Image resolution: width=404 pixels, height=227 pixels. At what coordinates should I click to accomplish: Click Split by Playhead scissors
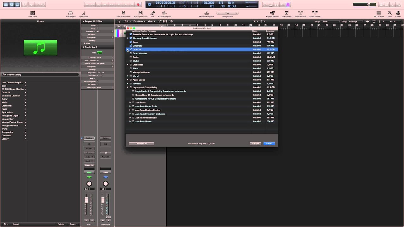point(123,13)
